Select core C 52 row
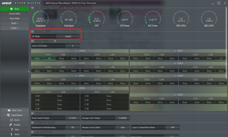The width and height of the screenshot is (228, 137). pos(55,109)
